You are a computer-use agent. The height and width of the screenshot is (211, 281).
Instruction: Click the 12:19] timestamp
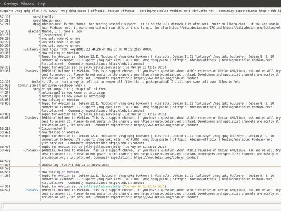point(5,82)
